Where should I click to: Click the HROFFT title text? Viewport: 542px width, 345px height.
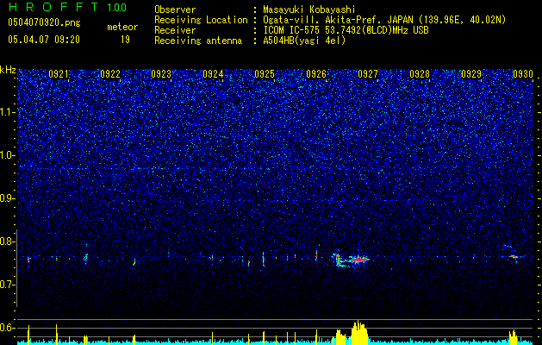click(x=53, y=7)
